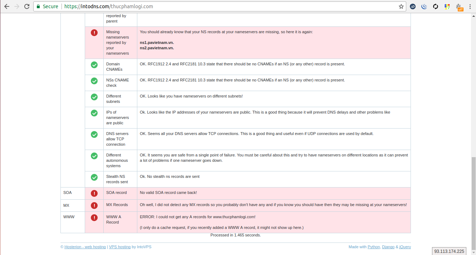Open the colorful squares extension with badge 7
476x255 pixels.
tap(447, 6)
